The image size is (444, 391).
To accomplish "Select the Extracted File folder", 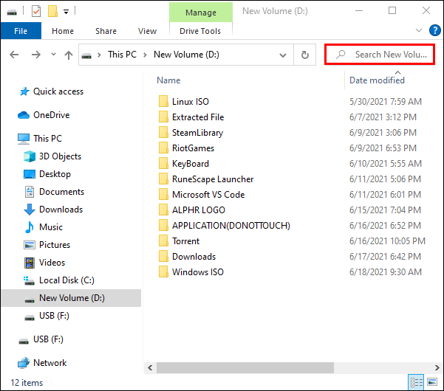I will (x=198, y=117).
